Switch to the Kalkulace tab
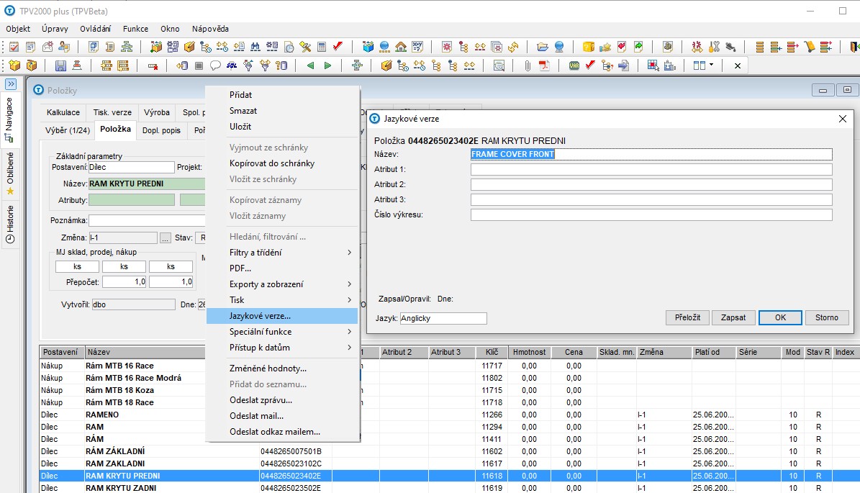This screenshot has width=860, height=493. coord(63,112)
